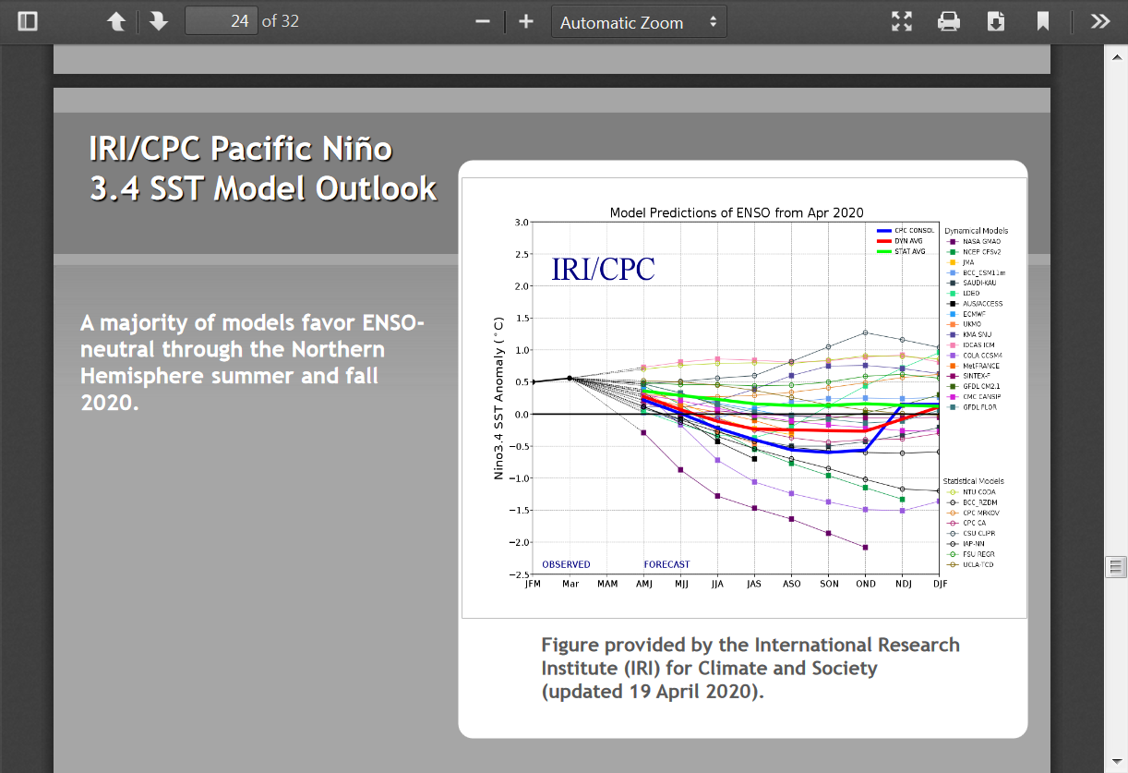1128x773 pixels.
Task: Click the text 'of 32' page count
Action: pyautogui.click(x=281, y=20)
